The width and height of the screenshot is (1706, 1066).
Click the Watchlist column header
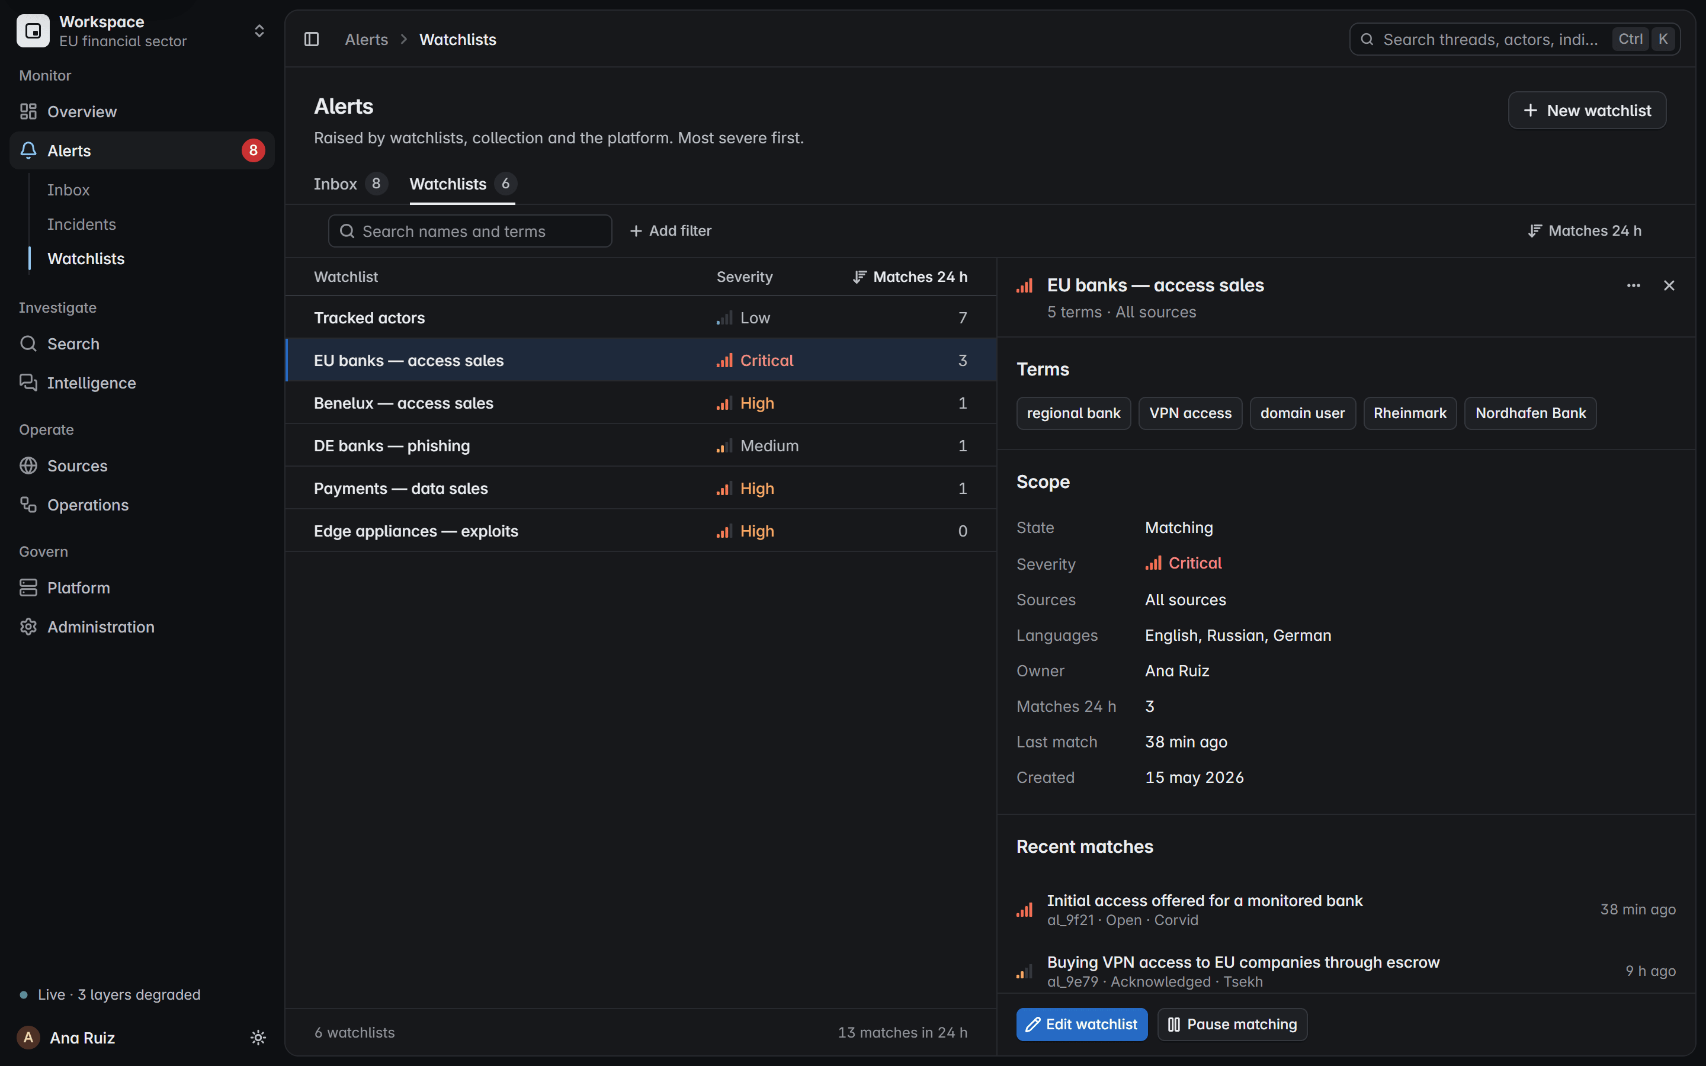(346, 277)
